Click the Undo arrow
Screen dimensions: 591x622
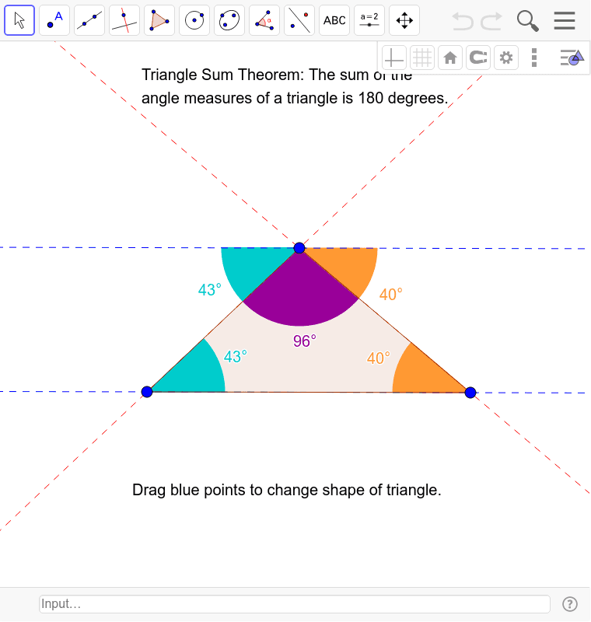pyautogui.click(x=463, y=21)
